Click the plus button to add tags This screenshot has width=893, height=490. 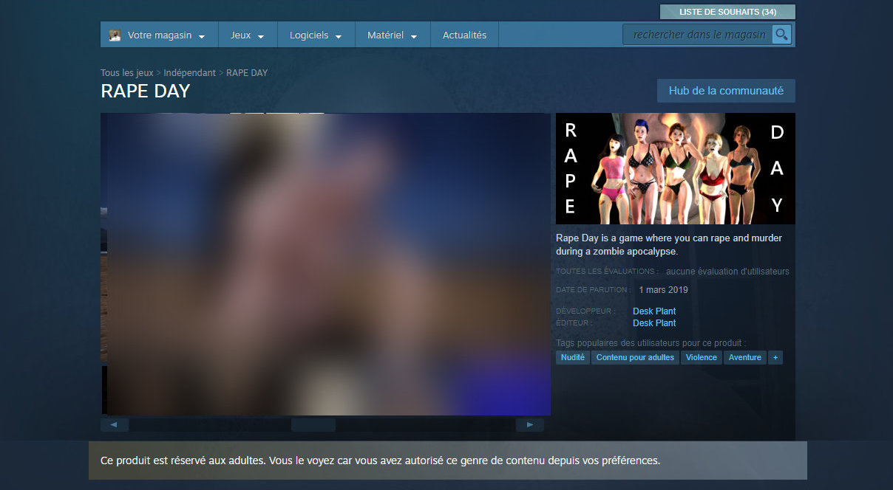775,357
